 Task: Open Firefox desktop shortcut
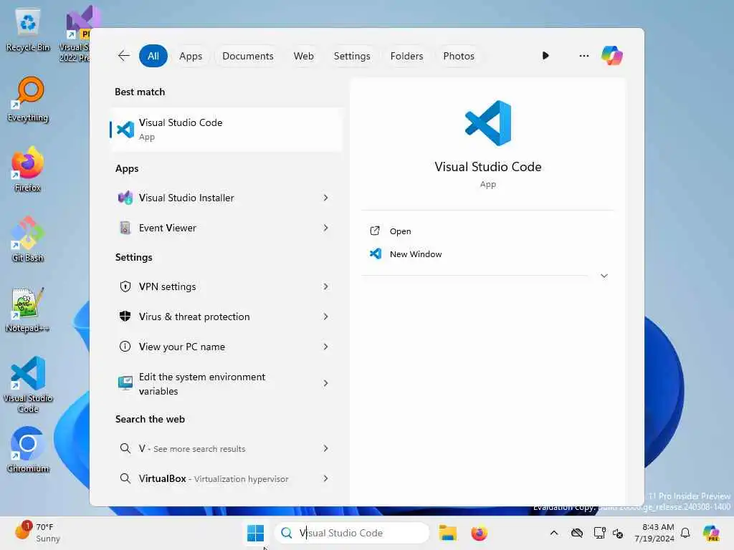28,169
